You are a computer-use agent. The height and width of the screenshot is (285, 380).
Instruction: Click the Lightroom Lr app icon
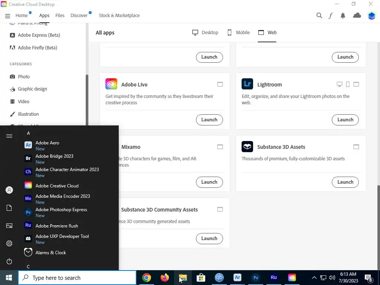247,84
